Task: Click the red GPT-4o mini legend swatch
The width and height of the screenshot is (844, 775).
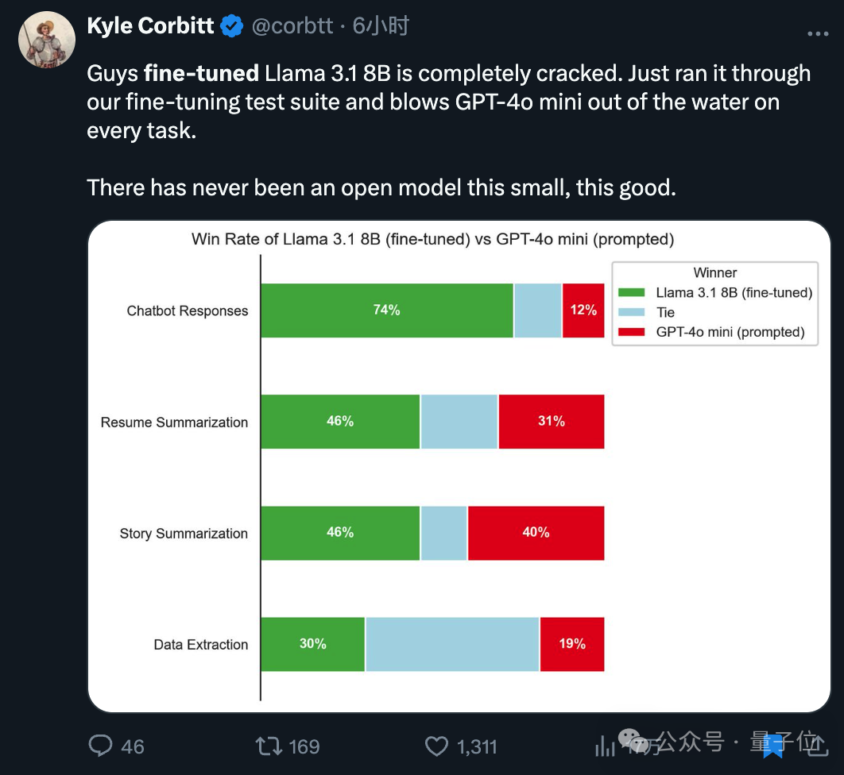Action: coord(630,333)
